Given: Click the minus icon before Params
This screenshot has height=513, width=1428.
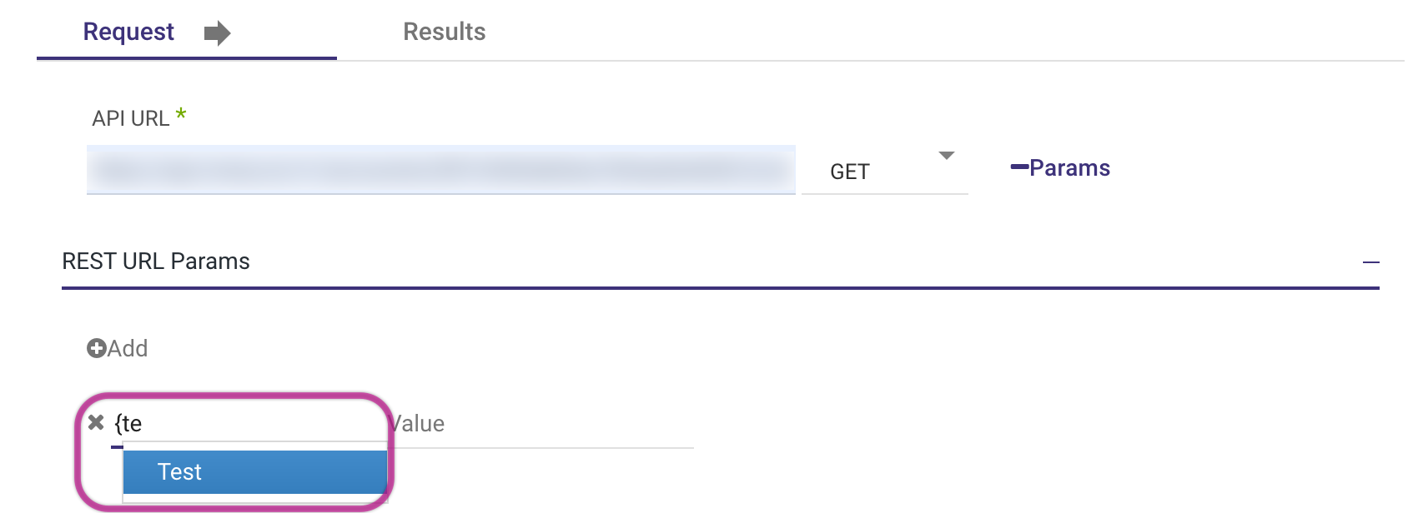Looking at the screenshot, I should (1018, 167).
